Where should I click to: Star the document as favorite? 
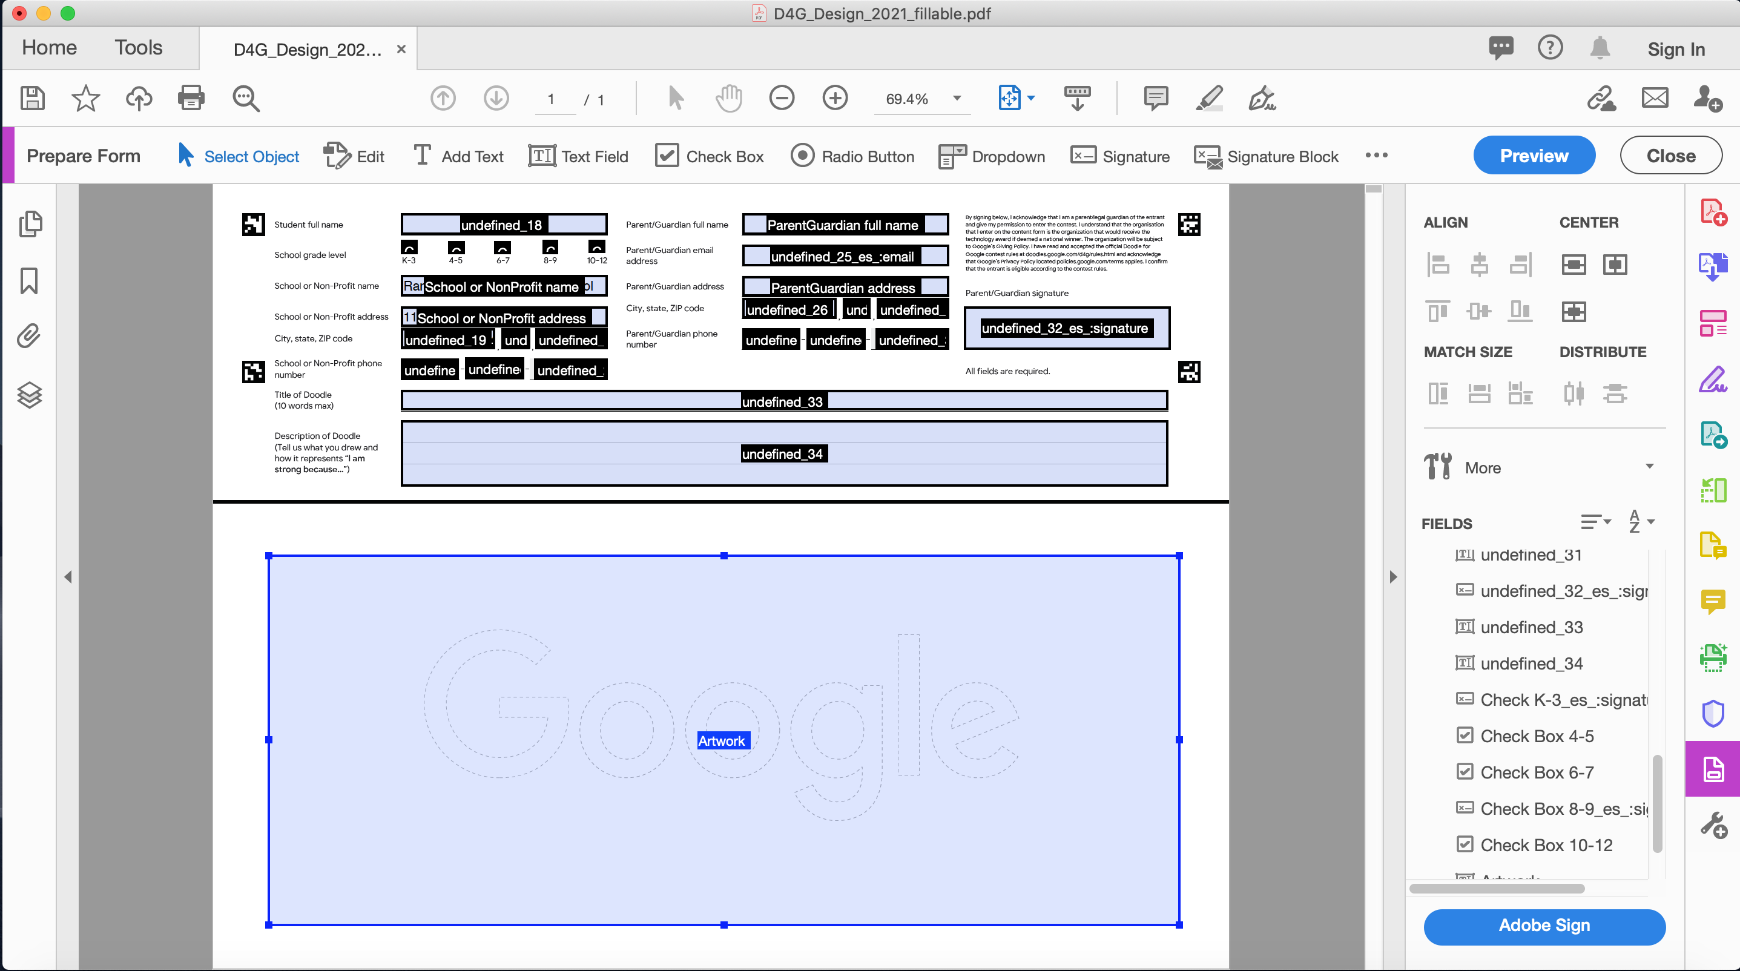[85, 98]
